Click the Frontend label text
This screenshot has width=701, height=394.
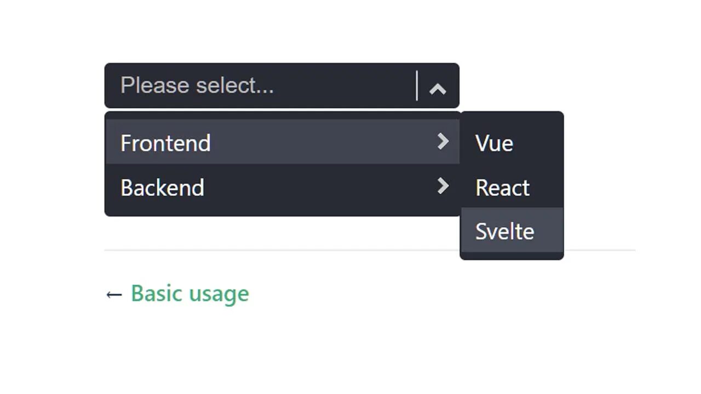pos(165,143)
